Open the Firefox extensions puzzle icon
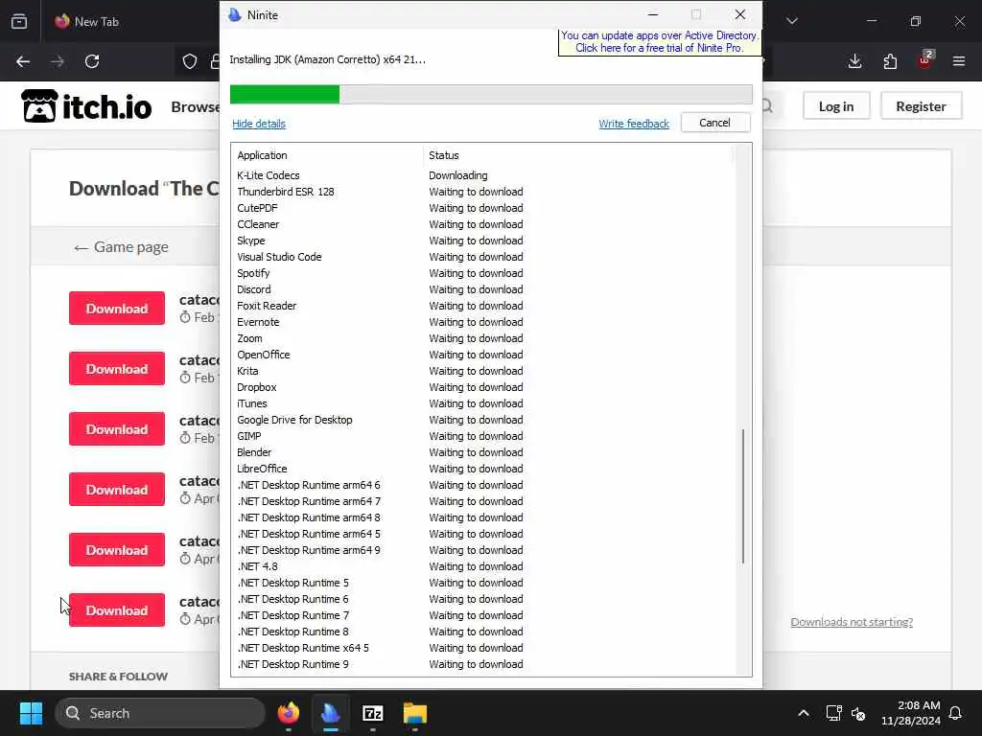The image size is (982, 736). click(890, 61)
